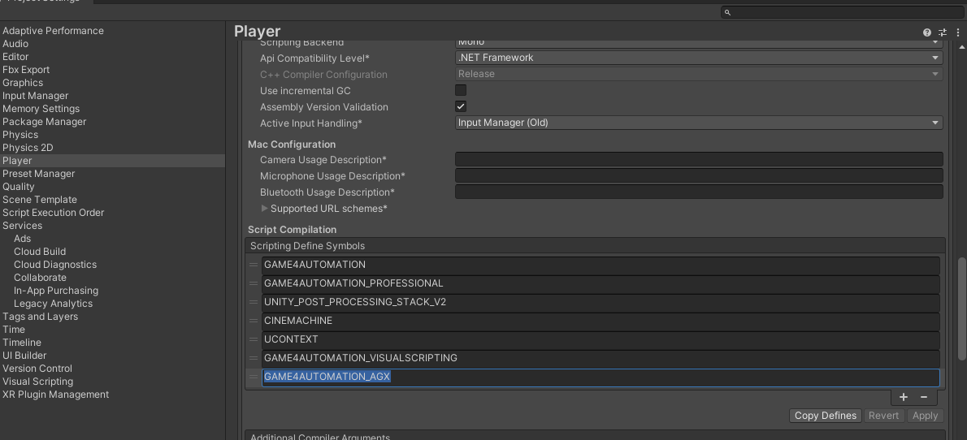Click the Player presets slider icon
The height and width of the screenshot is (440, 967).
[943, 32]
